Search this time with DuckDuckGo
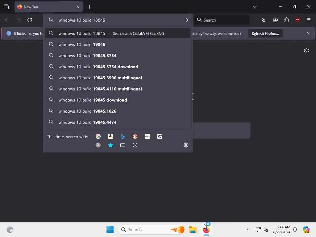 [135, 137]
